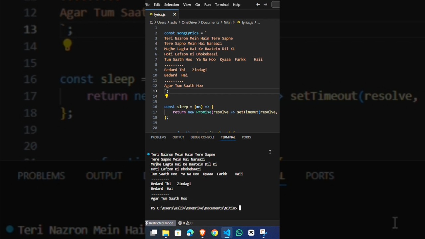Go back with the left arrow
425x239 pixels.
[258, 5]
